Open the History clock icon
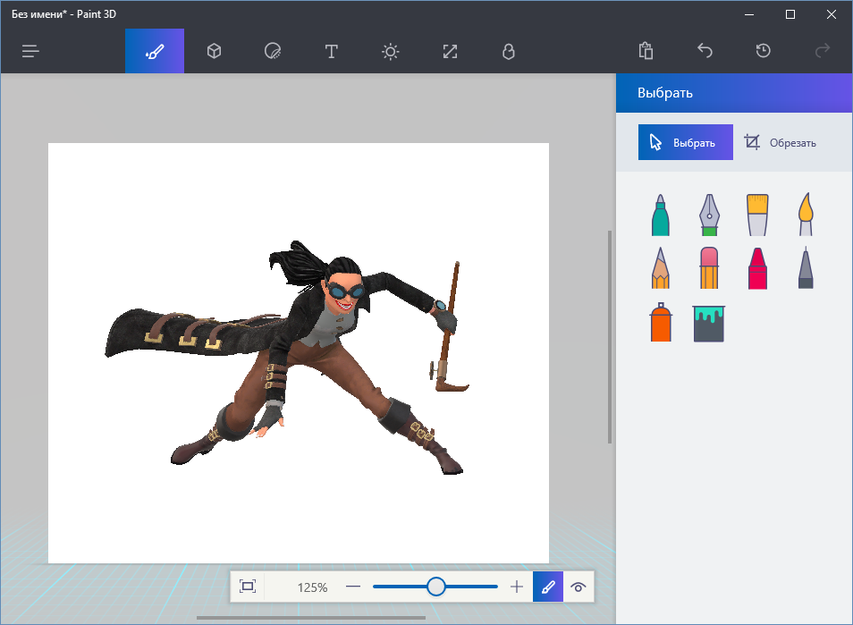 [764, 51]
